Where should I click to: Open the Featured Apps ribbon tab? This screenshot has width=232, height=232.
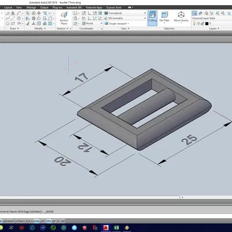(94, 8)
